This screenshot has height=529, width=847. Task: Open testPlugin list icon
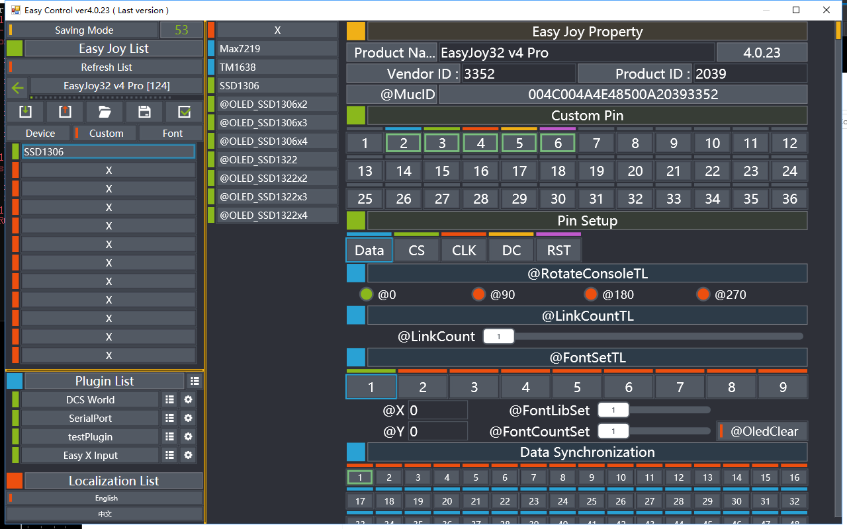click(x=169, y=436)
